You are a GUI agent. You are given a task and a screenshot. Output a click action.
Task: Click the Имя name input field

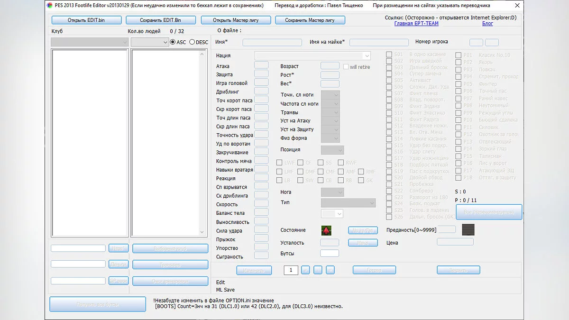coord(272,42)
